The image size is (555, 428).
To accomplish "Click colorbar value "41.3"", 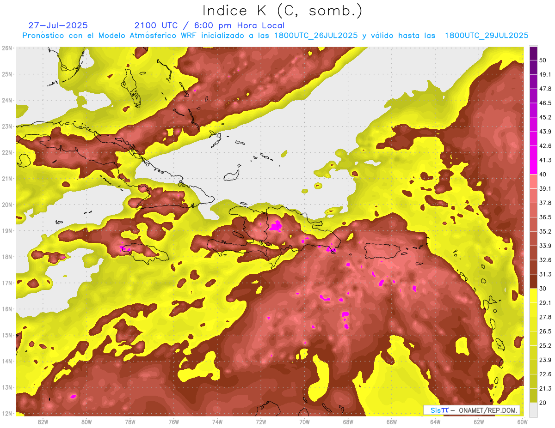I will tap(545, 160).
